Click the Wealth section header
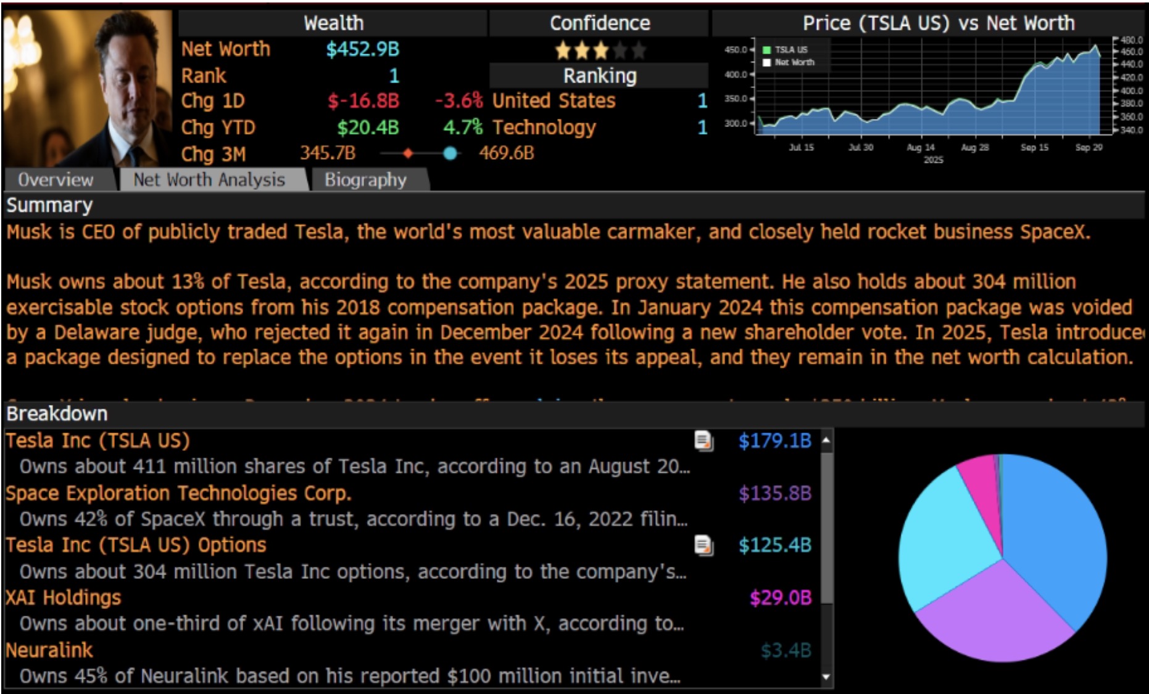Viewport: 1149px width, 694px height. [x=333, y=23]
